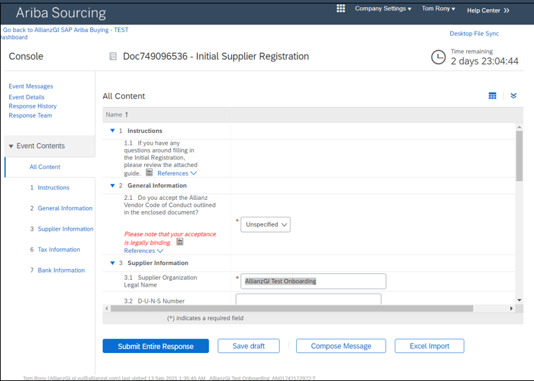This screenshot has height=381, width=534.
Task: Open the Company Settings menu
Action: pyautogui.click(x=383, y=8)
